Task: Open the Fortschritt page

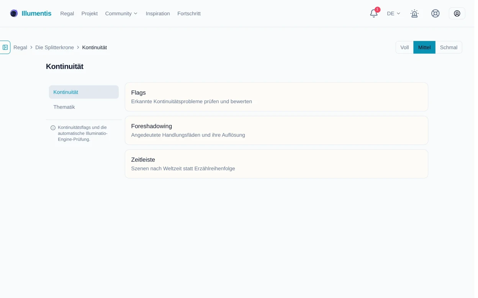Action: [189, 13]
